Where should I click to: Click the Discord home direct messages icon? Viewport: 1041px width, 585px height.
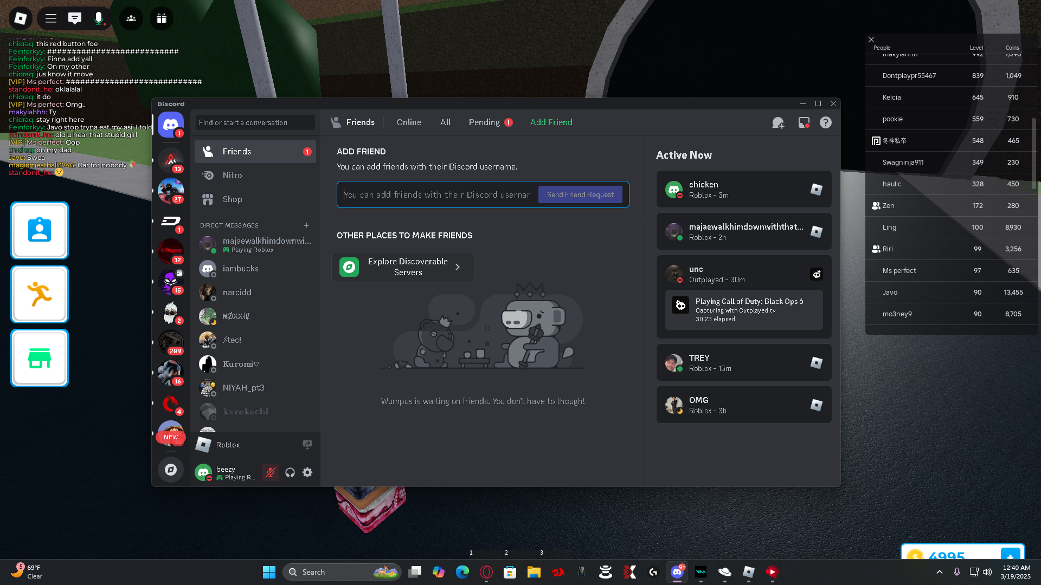(x=171, y=125)
